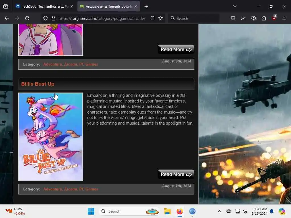Click the cloud sync tray icon

click(x=229, y=211)
